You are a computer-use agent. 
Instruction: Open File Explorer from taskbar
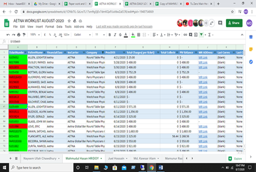click(x=96, y=168)
